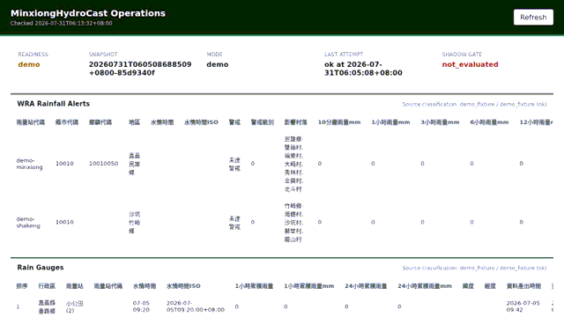This screenshot has width=564, height=317.
Task: Click the '6小時雨量mm' column header
Action: tap(489, 122)
